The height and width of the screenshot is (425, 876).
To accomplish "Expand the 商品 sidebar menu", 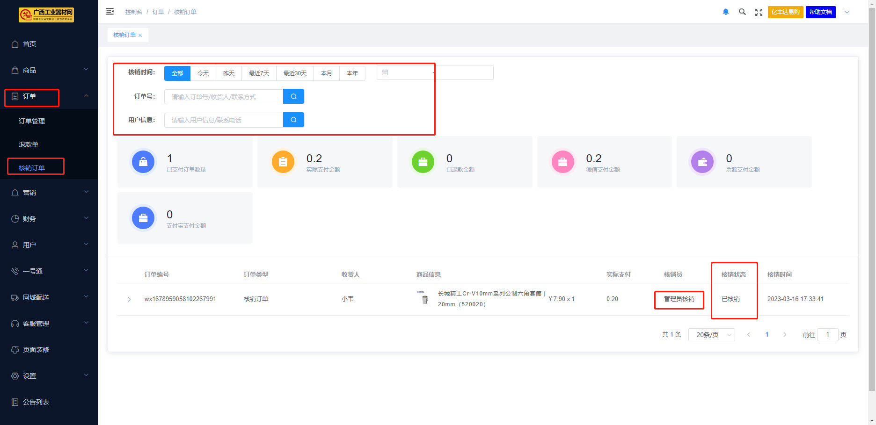I will (49, 70).
